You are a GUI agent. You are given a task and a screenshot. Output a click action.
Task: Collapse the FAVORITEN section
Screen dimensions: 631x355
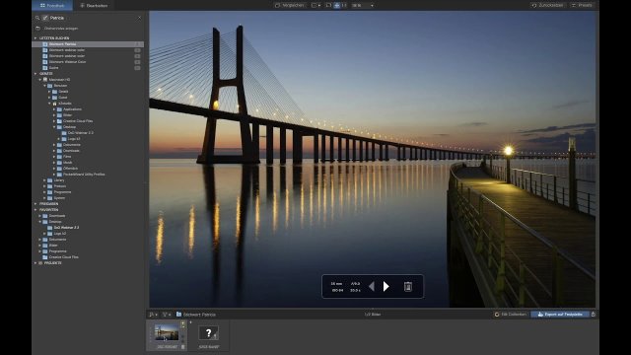35,210
